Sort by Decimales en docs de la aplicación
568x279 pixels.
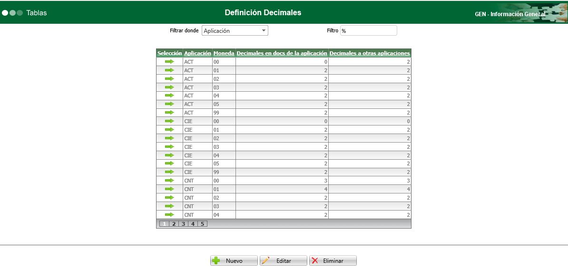coord(282,53)
